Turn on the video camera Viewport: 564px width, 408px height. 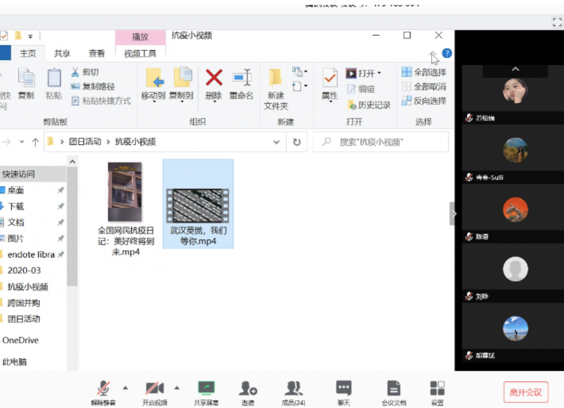154,389
